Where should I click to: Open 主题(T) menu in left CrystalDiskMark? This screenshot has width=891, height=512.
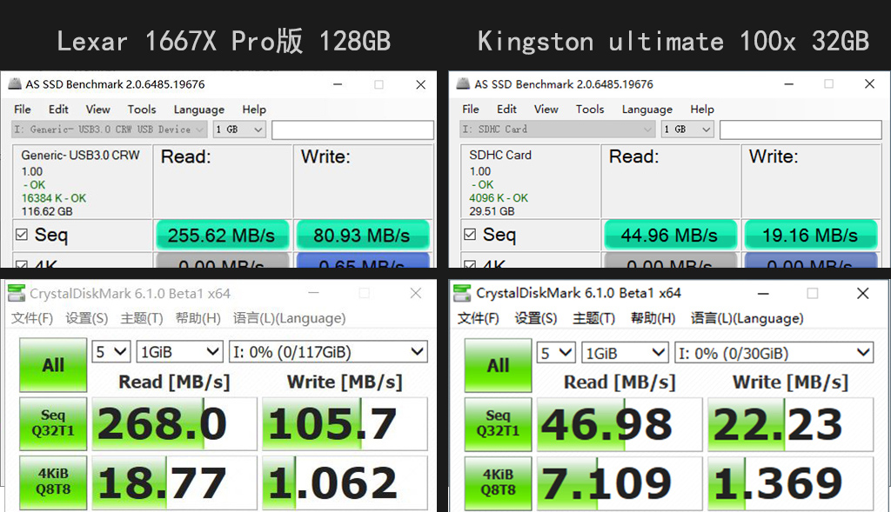pyautogui.click(x=142, y=318)
